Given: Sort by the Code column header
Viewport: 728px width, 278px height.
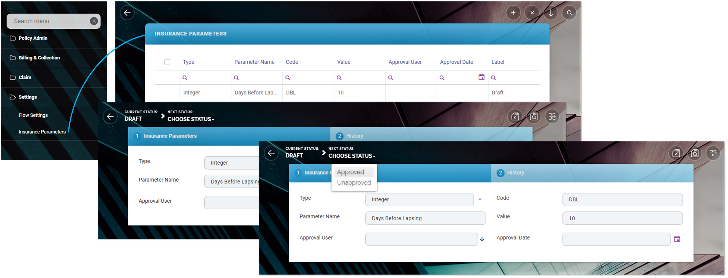Looking at the screenshot, I should tap(292, 62).
